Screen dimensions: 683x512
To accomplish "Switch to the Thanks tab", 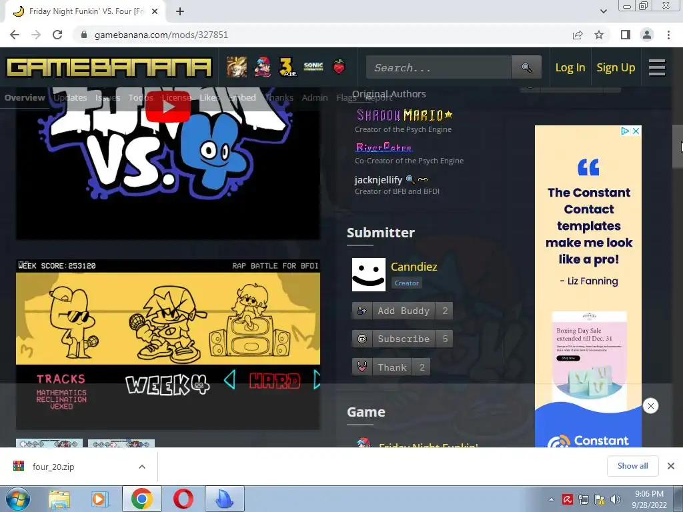I will tap(279, 97).
